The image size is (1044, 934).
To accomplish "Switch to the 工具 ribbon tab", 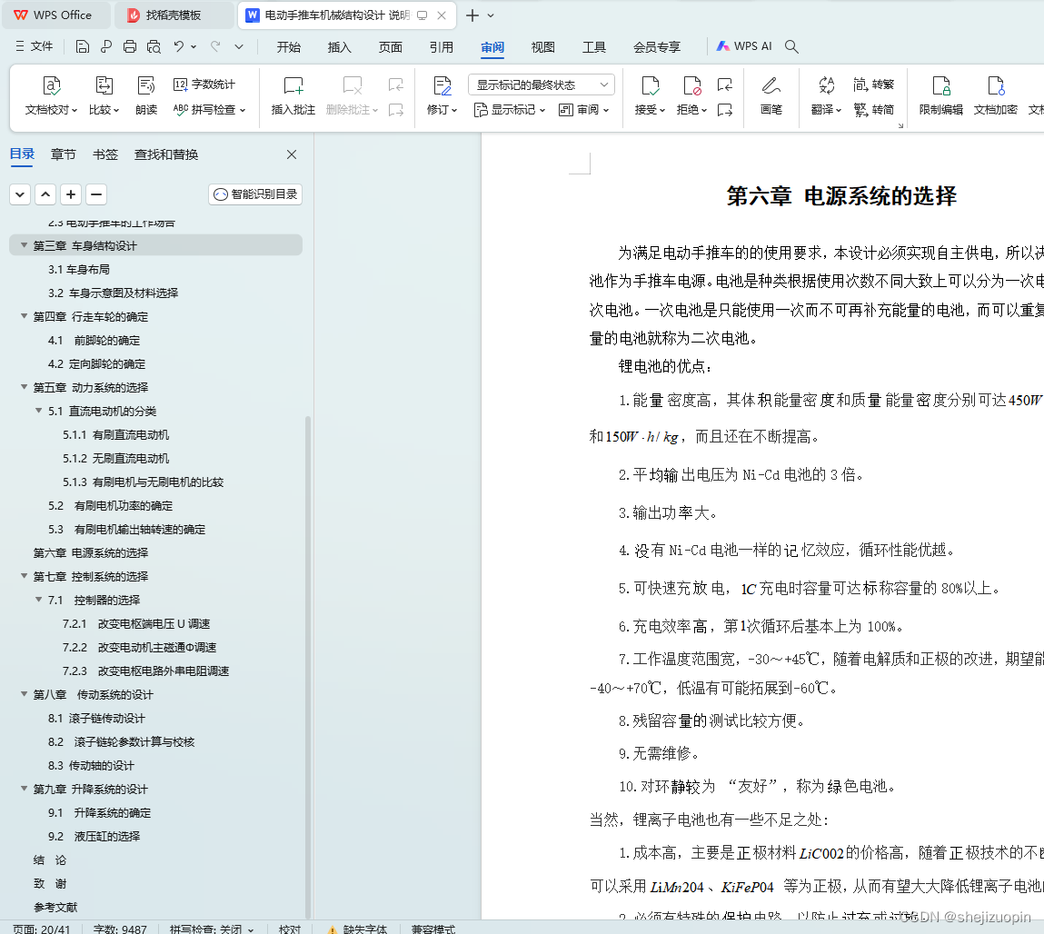I will [x=594, y=47].
